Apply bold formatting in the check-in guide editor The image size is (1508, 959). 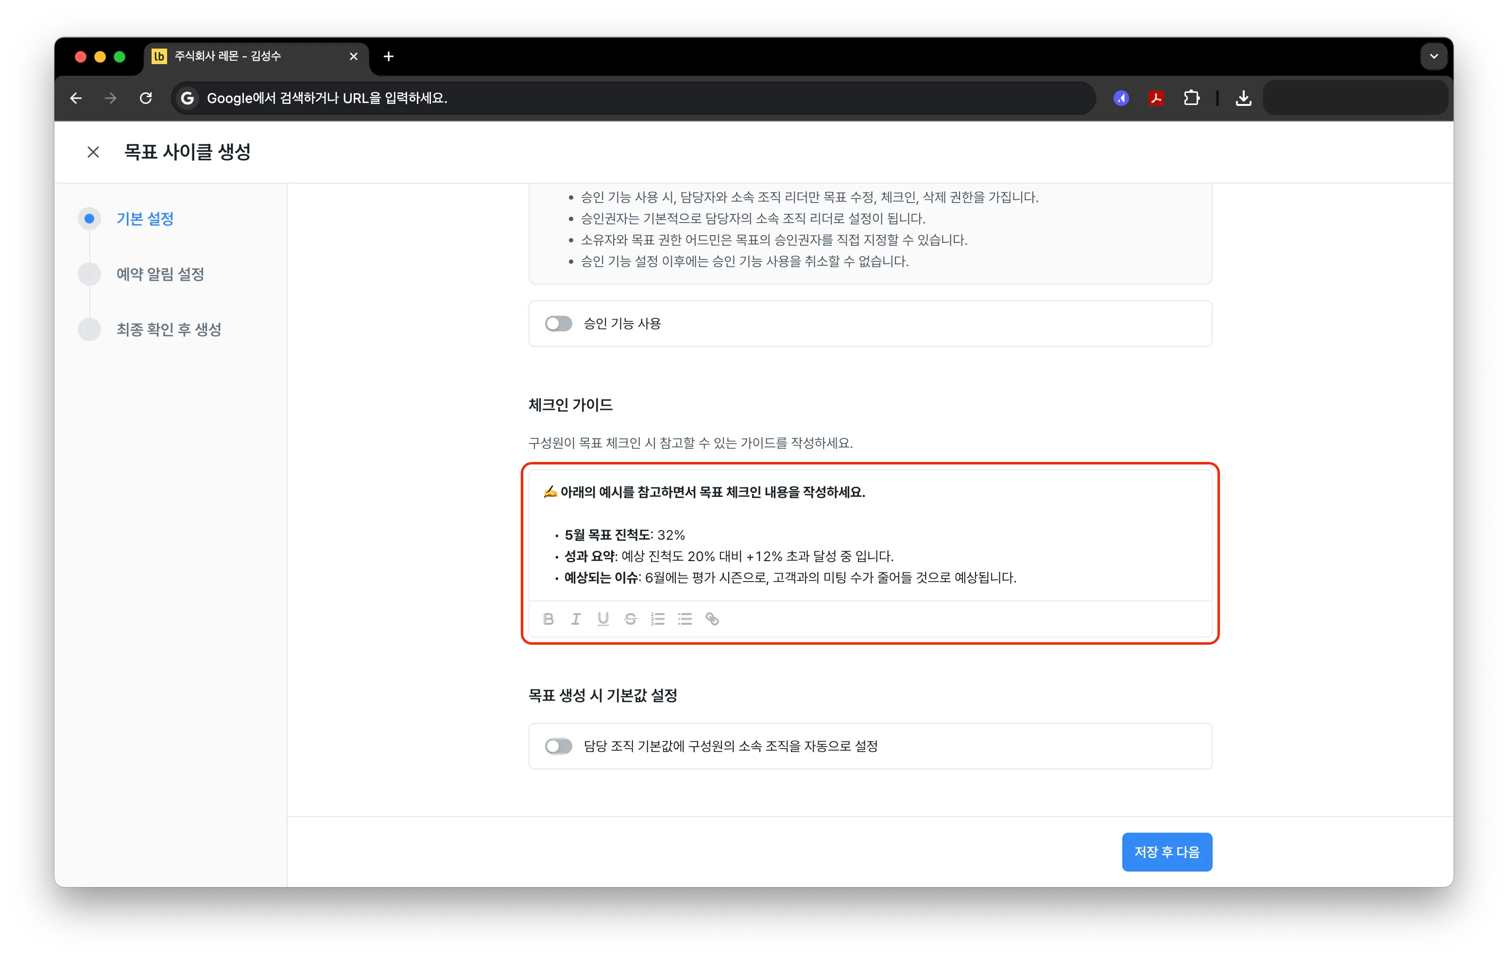coord(548,619)
